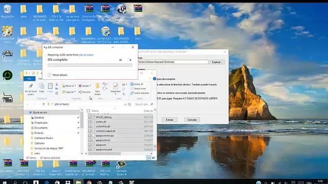
Task: Select Desktop in navigation pane
Action: (39, 118)
